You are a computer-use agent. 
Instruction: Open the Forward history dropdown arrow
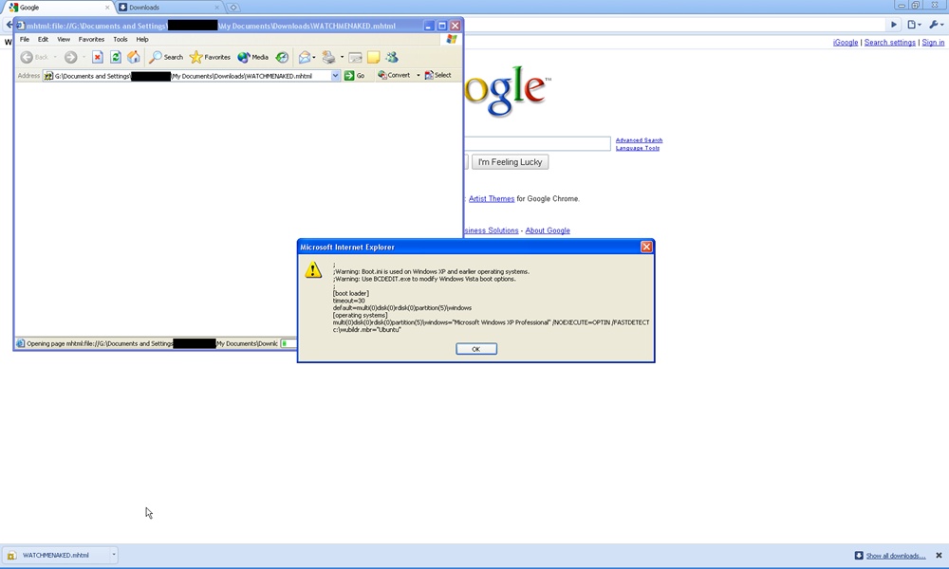[x=84, y=58]
